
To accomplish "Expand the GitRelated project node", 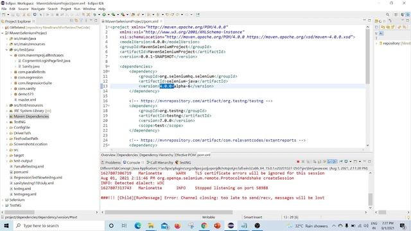I will point(3,28).
